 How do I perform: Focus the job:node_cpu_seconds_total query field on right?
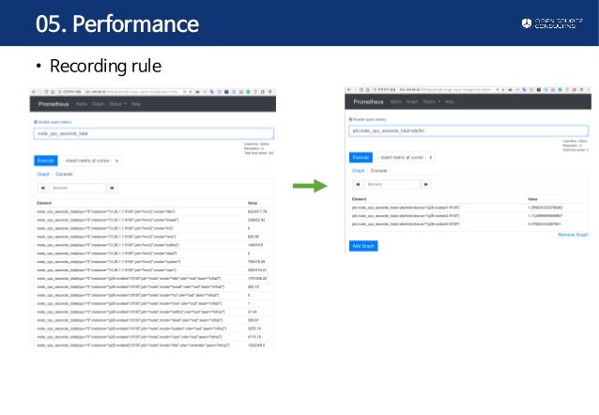tap(468, 131)
